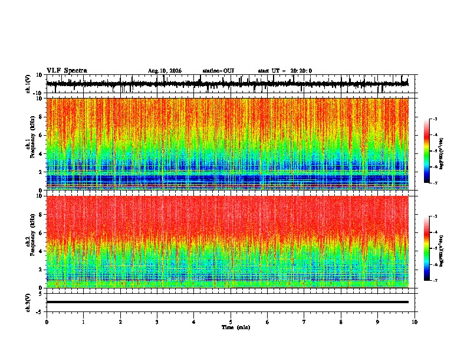This screenshot has height=361, width=467.
Task: Click the '-3' label on ch.2 colorbar
Action: click(x=435, y=216)
